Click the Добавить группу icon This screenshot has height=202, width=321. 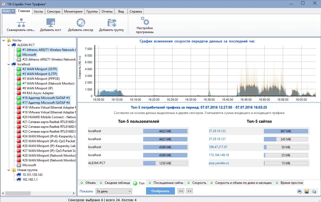tap(112, 23)
